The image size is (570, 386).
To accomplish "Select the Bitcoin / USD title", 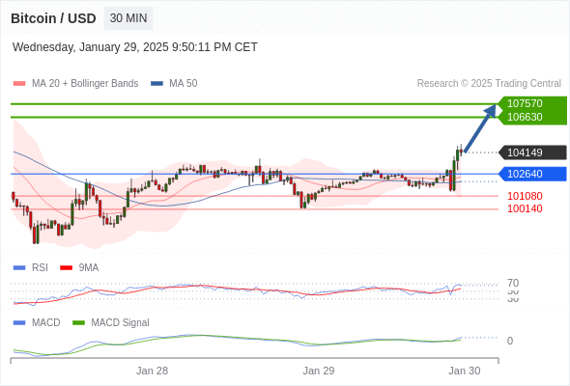I will (53, 18).
